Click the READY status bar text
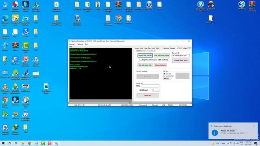The image size is (260, 146). pos(170,105)
